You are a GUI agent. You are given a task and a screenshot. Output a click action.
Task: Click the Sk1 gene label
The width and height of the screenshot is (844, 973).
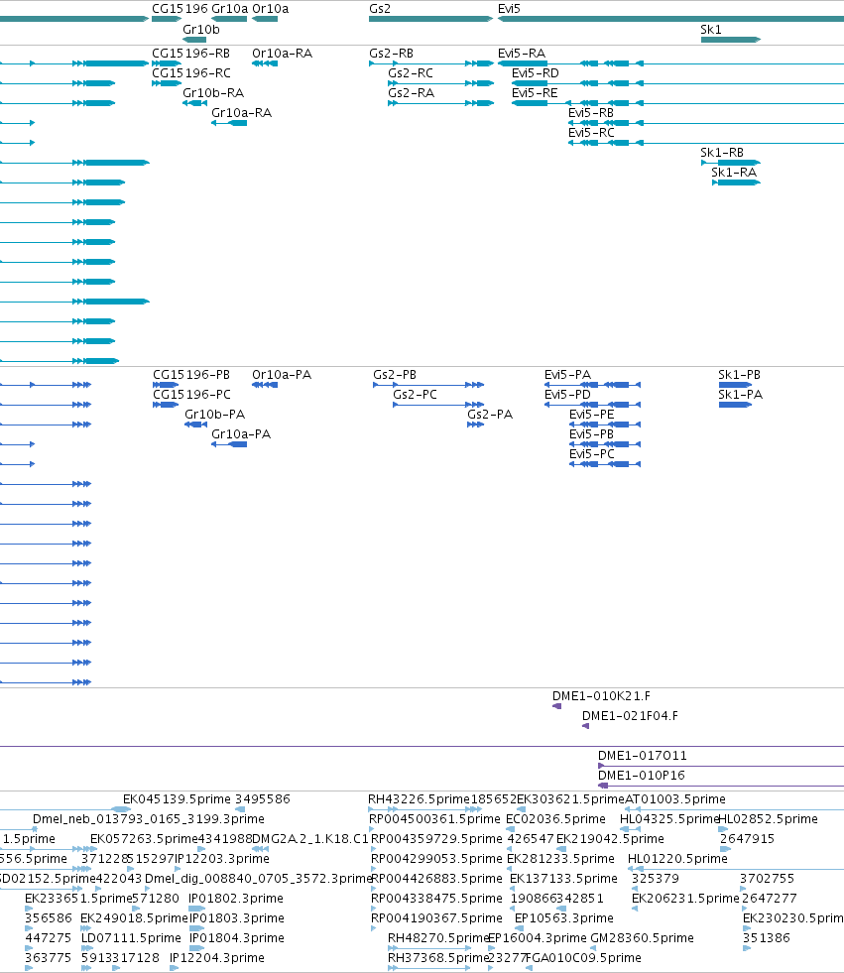coord(710,29)
